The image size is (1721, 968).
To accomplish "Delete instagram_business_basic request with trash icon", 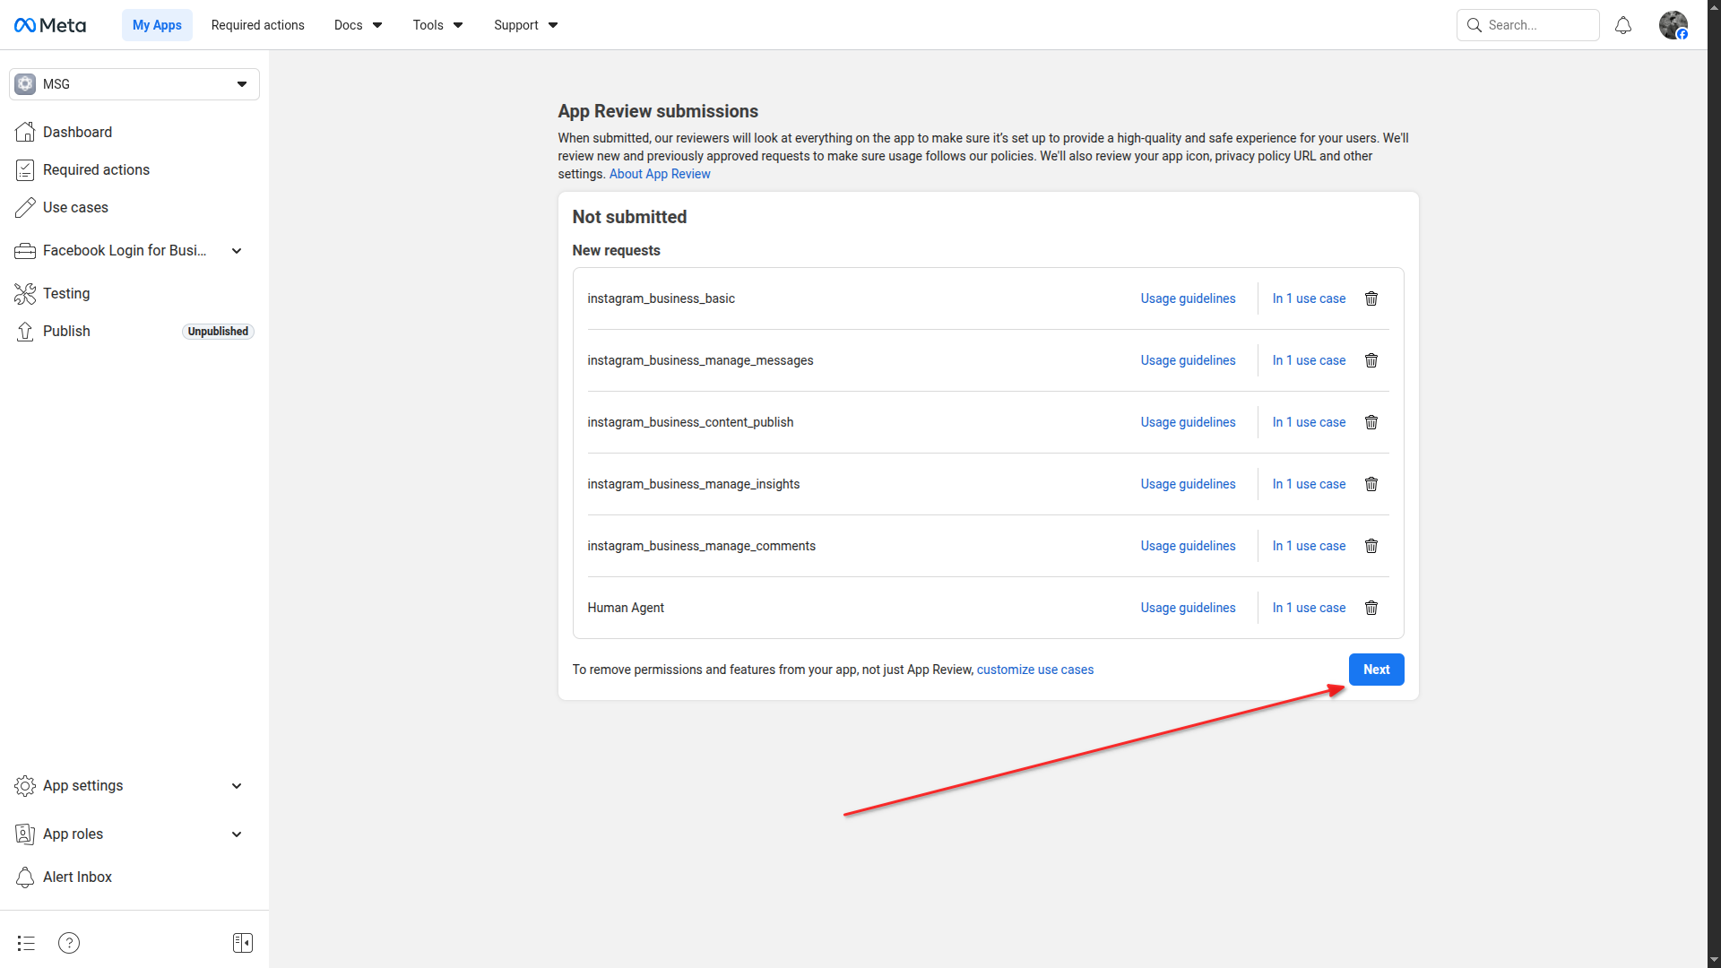I will (1371, 298).
